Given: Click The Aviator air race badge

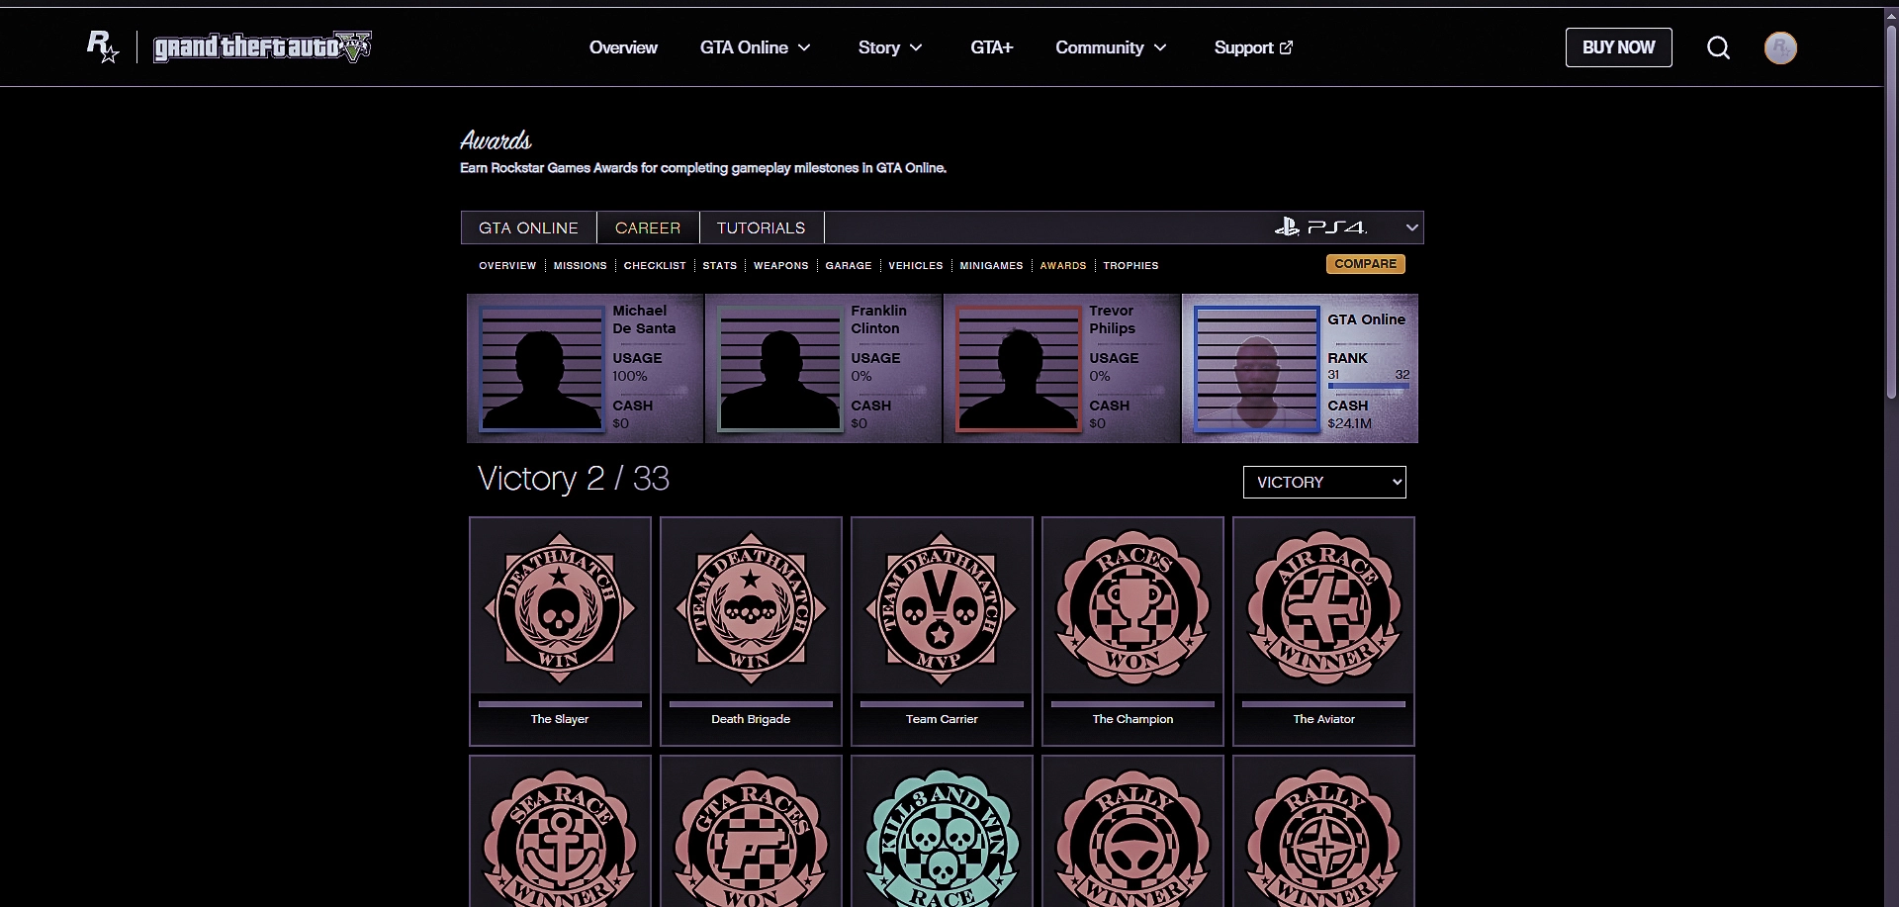Looking at the screenshot, I should (1323, 607).
